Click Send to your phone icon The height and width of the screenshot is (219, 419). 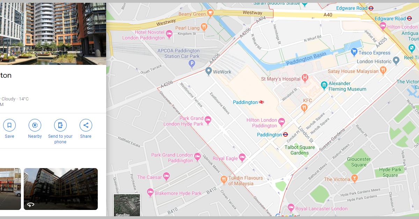click(60, 125)
